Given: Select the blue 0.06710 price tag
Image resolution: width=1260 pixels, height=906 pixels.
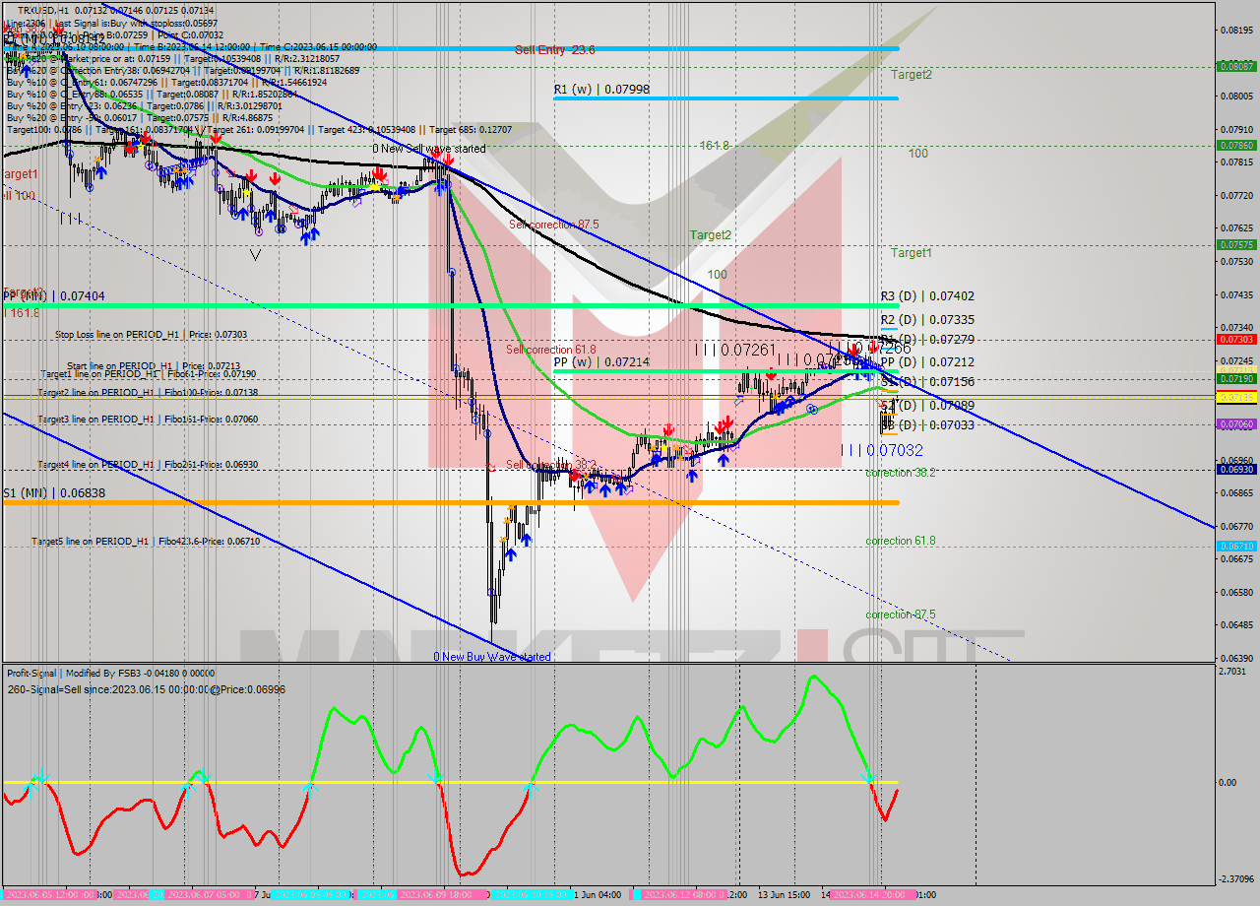Looking at the screenshot, I should click(x=1236, y=546).
